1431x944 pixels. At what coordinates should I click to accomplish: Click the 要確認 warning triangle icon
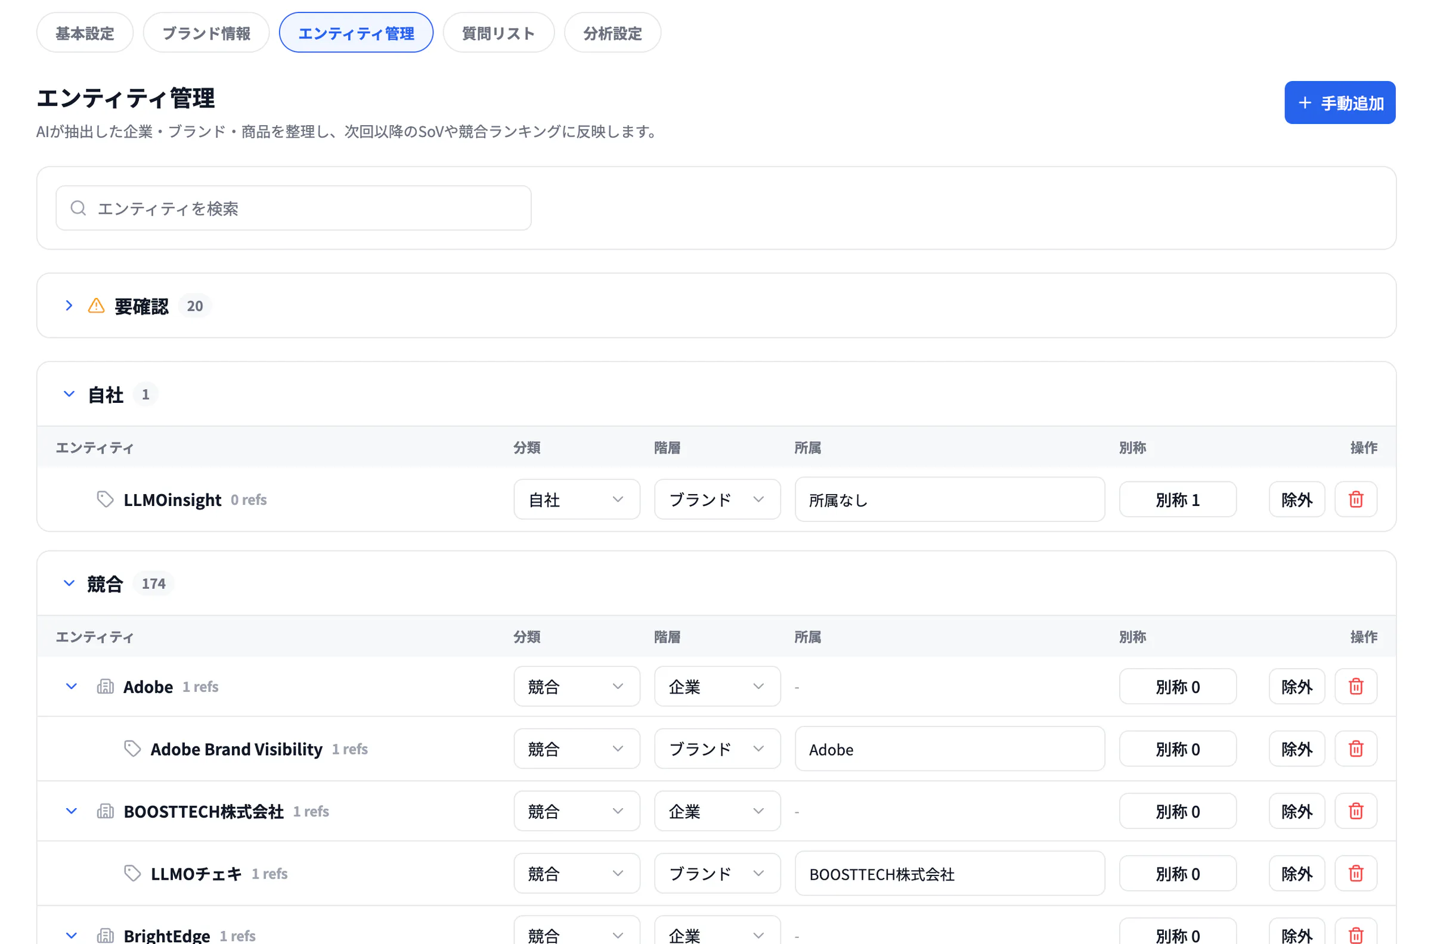(97, 306)
